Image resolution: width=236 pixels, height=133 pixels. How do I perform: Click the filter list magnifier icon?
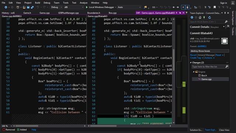click(227, 66)
